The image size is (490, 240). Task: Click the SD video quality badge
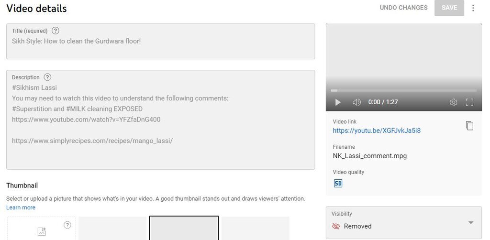338,183
